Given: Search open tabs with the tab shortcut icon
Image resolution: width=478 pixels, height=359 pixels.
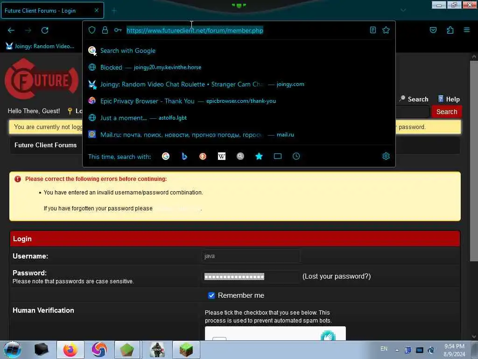Looking at the screenshot, I should [277, 156].
